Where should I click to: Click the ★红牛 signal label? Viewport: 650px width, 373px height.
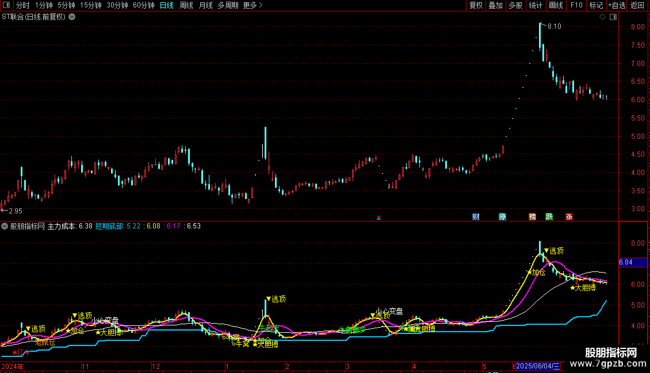click(21, 352)
